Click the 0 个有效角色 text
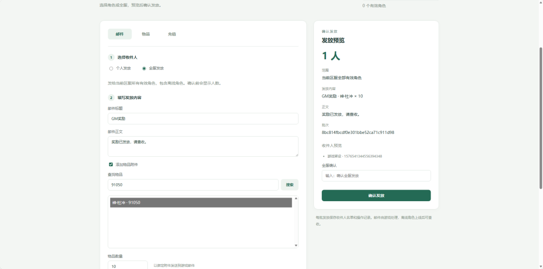 coord(374,6)
